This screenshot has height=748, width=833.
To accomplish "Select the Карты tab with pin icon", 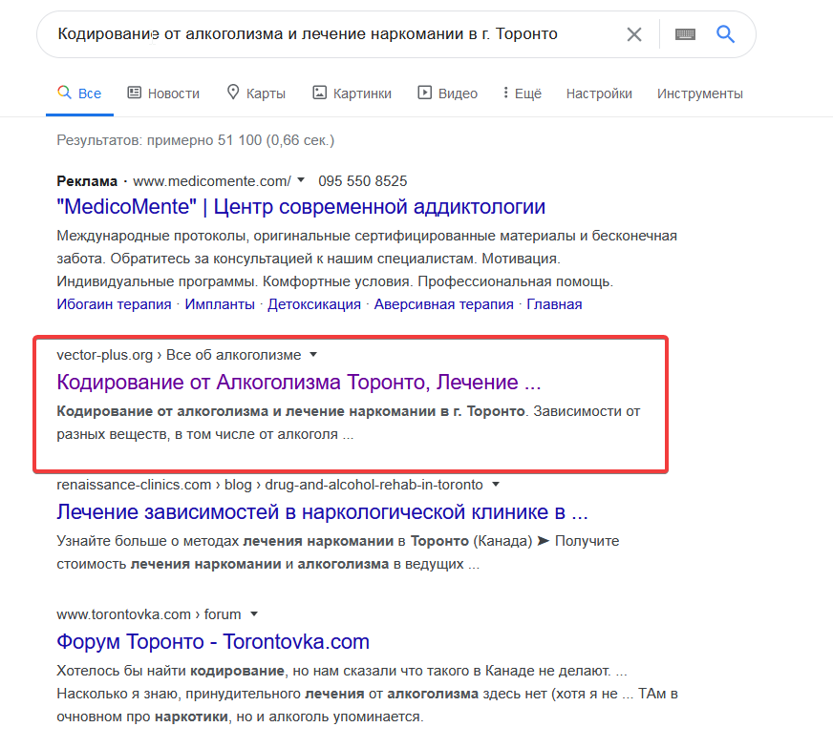I will click(256, 93).
